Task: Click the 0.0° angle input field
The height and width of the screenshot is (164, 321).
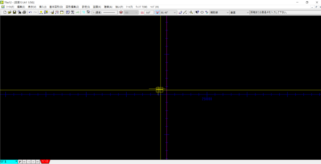Action: tap(149, 12)
